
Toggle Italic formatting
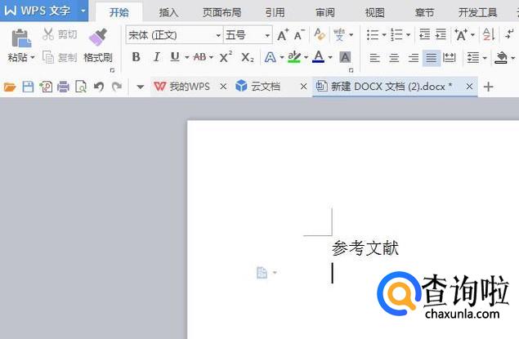[156, 57]
